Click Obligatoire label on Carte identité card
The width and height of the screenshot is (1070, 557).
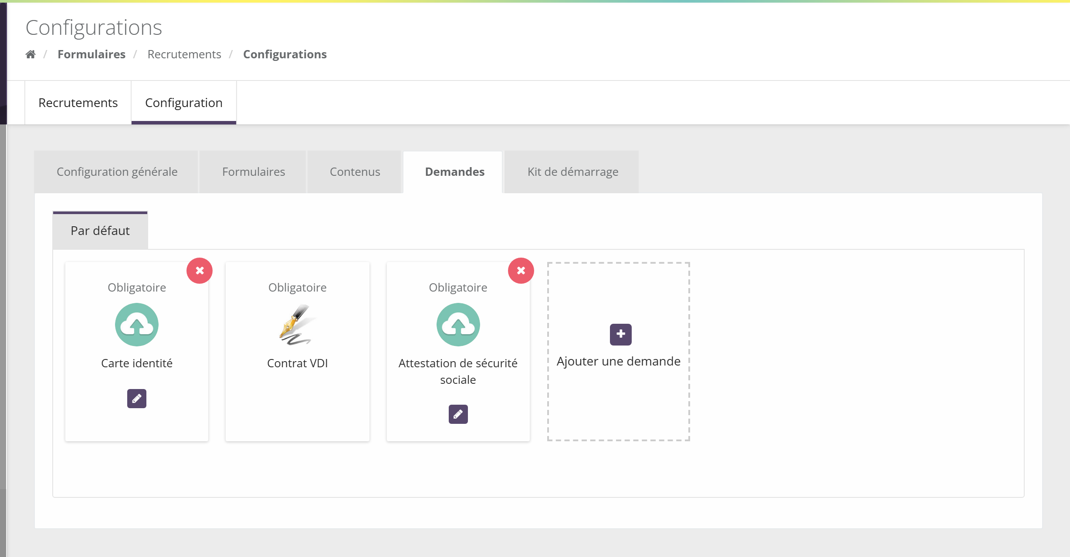[x=137, y=288]
